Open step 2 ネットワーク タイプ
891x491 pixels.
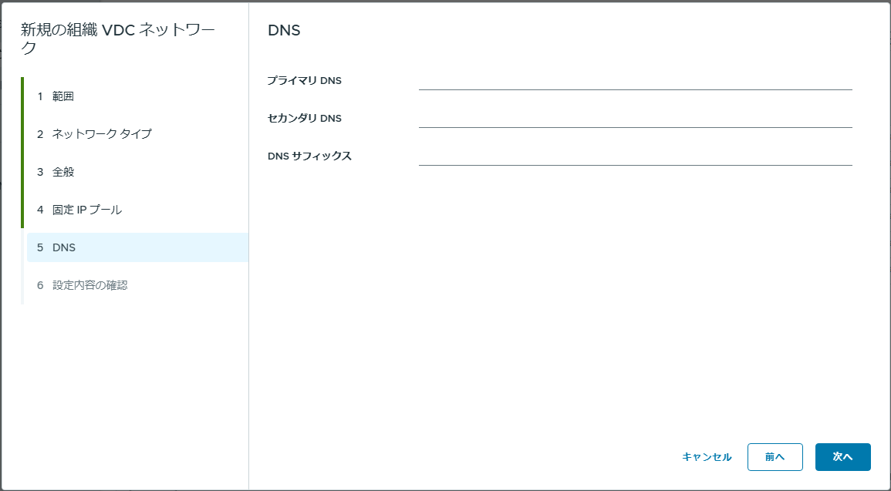(x=137, y=134)
